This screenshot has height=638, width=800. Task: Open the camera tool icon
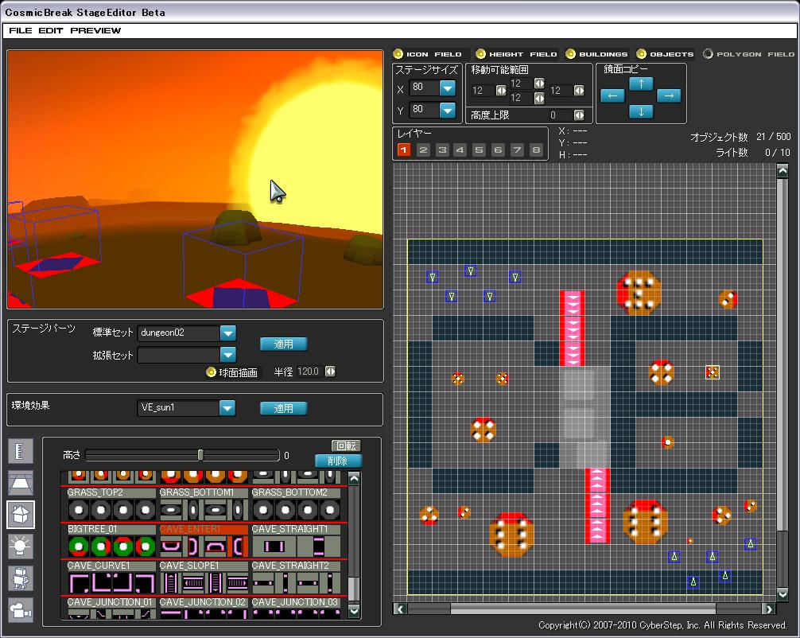click(21, 609)
